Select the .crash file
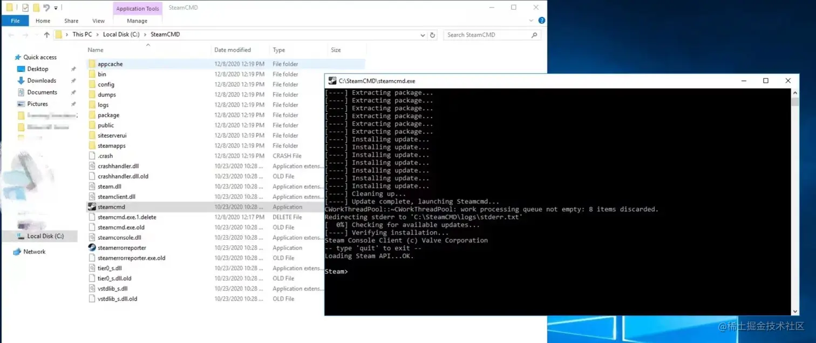Image resolution: width=816 pixels, height=343 pixels. click(x=105, y=156)
